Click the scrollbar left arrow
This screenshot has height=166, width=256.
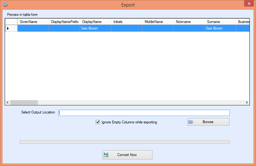7,102
